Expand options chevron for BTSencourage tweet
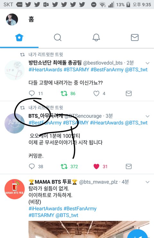Viewport: 154px width, 238px height. point(148,116)
